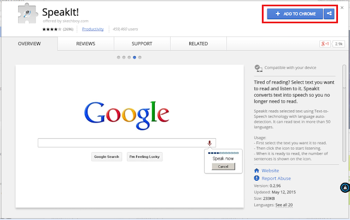Click the exclamation icon beside Report Abuse
350x220 pixels.
256,178
